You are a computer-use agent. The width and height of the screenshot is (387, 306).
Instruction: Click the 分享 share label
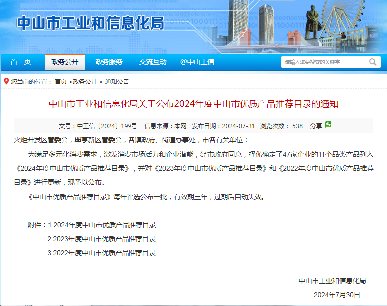point(316,126)
